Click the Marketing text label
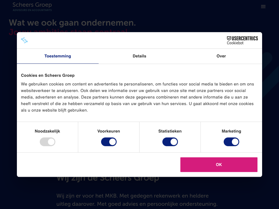Image resolution: width=279 pixels, height=209 pixels. [x=231, y=131]
